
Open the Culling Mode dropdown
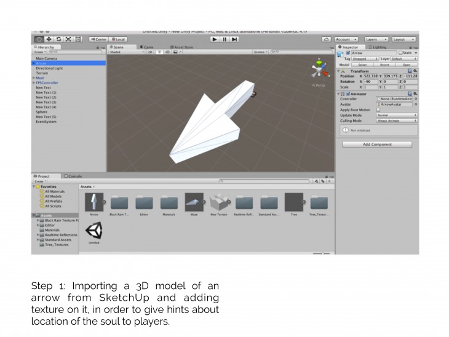coord(396,121)
